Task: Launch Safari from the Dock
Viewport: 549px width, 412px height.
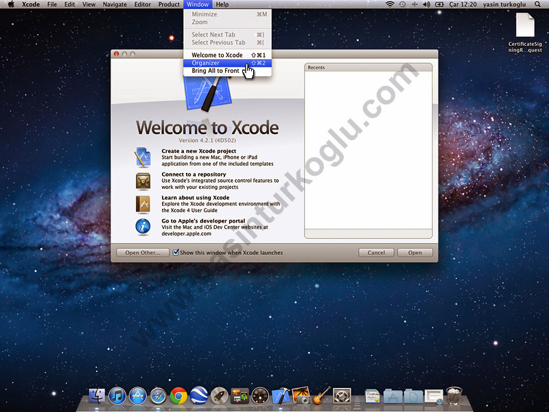Action: pyautogui.click(x=158, y=396)
